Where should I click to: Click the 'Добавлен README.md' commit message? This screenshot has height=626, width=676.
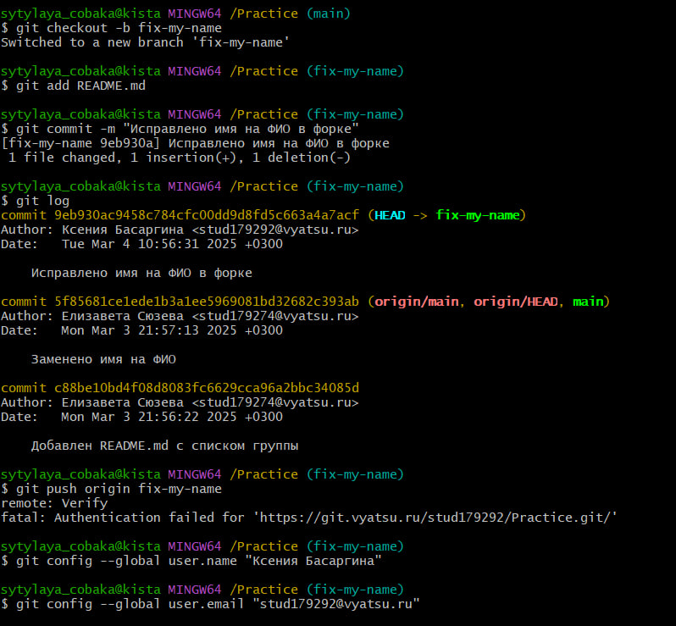pyautogui.click(x=164, y=446)
